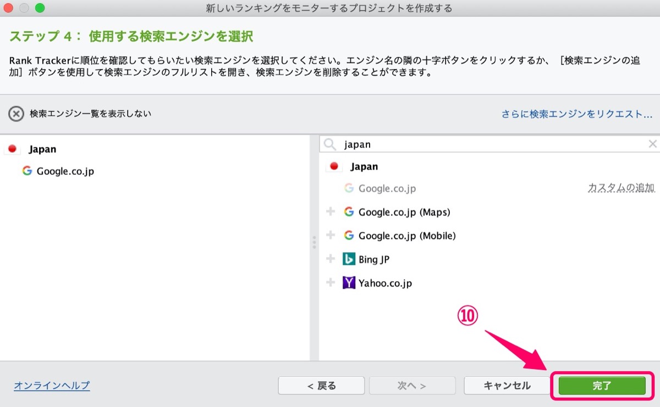Select the Google.co.jp (Maps) entry

(x=404, y=212)
